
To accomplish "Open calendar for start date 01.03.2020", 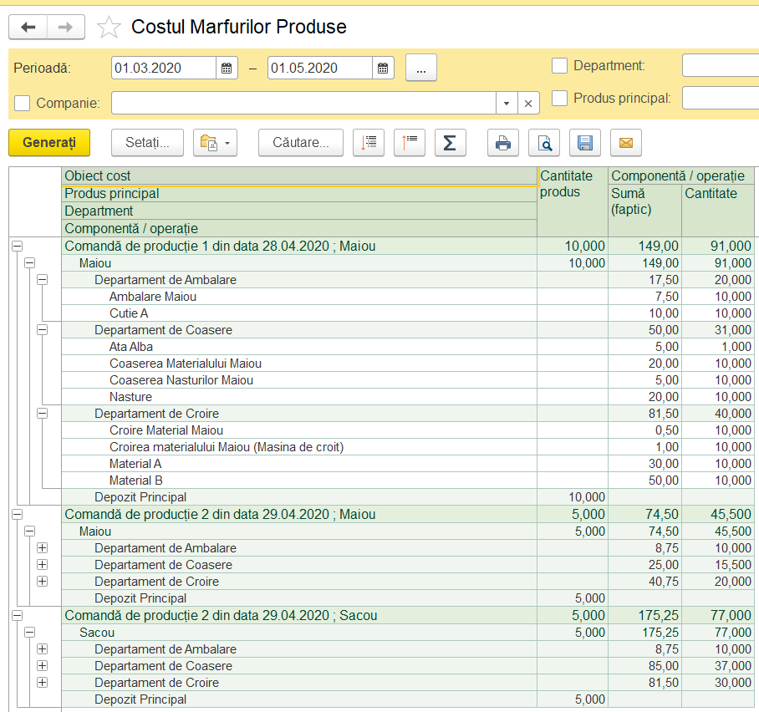I will pyautogui.click(x=227, y=69).
